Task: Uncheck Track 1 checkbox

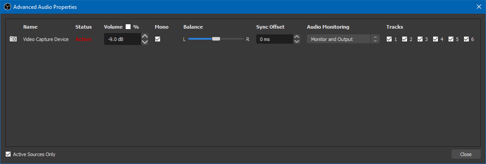Action: (389, 39)
